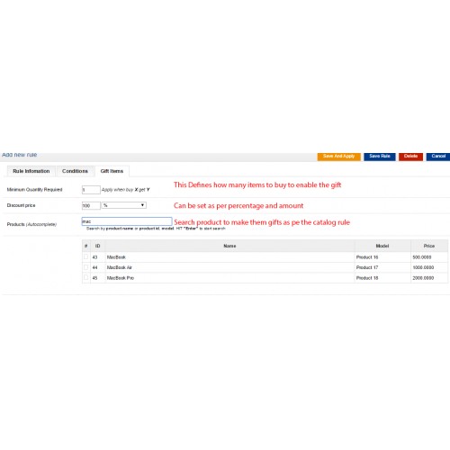Viewport: 450px width, 450px height.
Task: Check the MacBook row checkbox
Action: [x=86, y=256]
